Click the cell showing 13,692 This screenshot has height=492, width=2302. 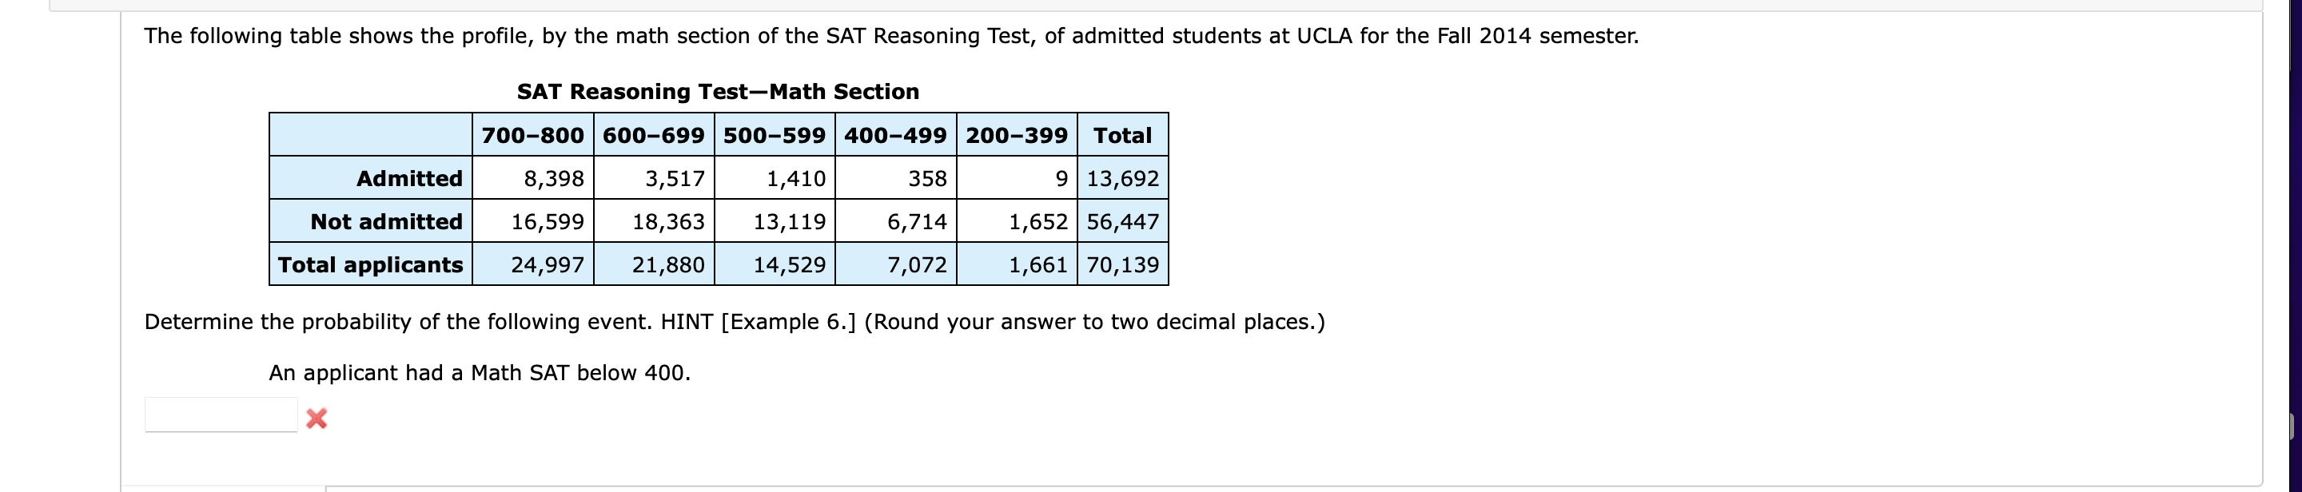tap(1124, 179)
